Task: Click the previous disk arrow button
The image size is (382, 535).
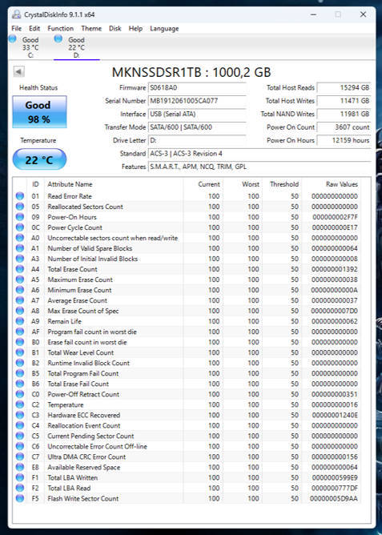Action: tap(18, 71)
